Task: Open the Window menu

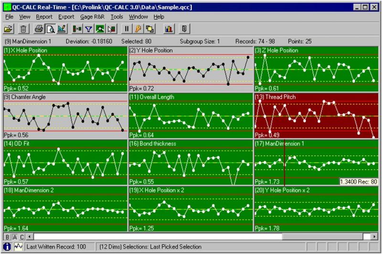Action: click(138, 17)
